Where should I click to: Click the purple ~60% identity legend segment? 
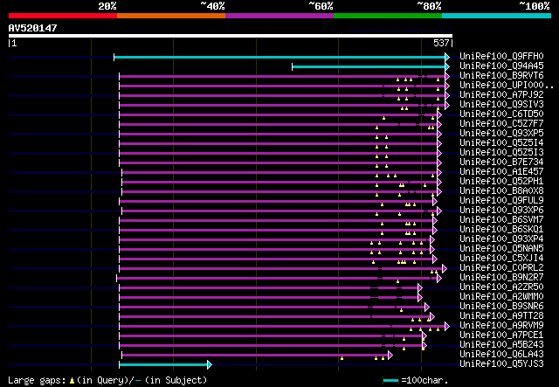coord(279,16)
